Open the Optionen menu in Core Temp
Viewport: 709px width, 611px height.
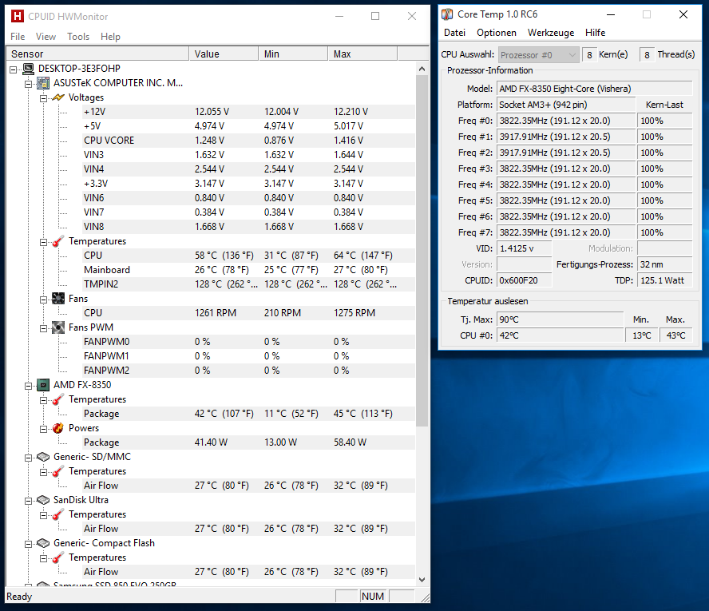click(x=497, y=33)
